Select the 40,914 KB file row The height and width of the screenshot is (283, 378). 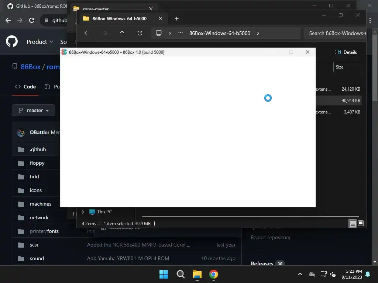tap(339, 100)
